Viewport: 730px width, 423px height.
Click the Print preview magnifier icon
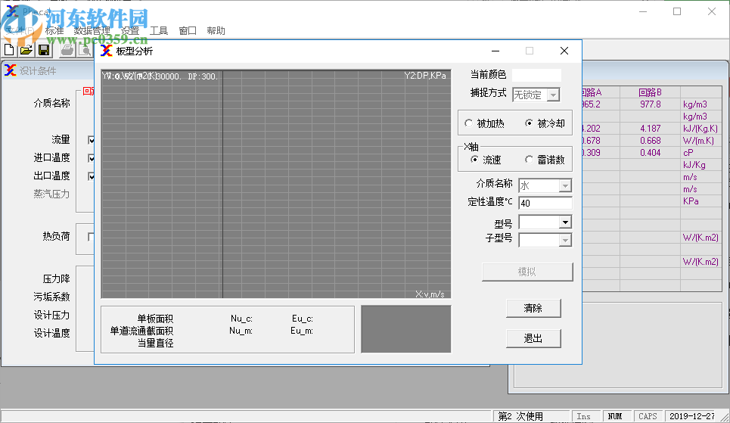[85, 50]
